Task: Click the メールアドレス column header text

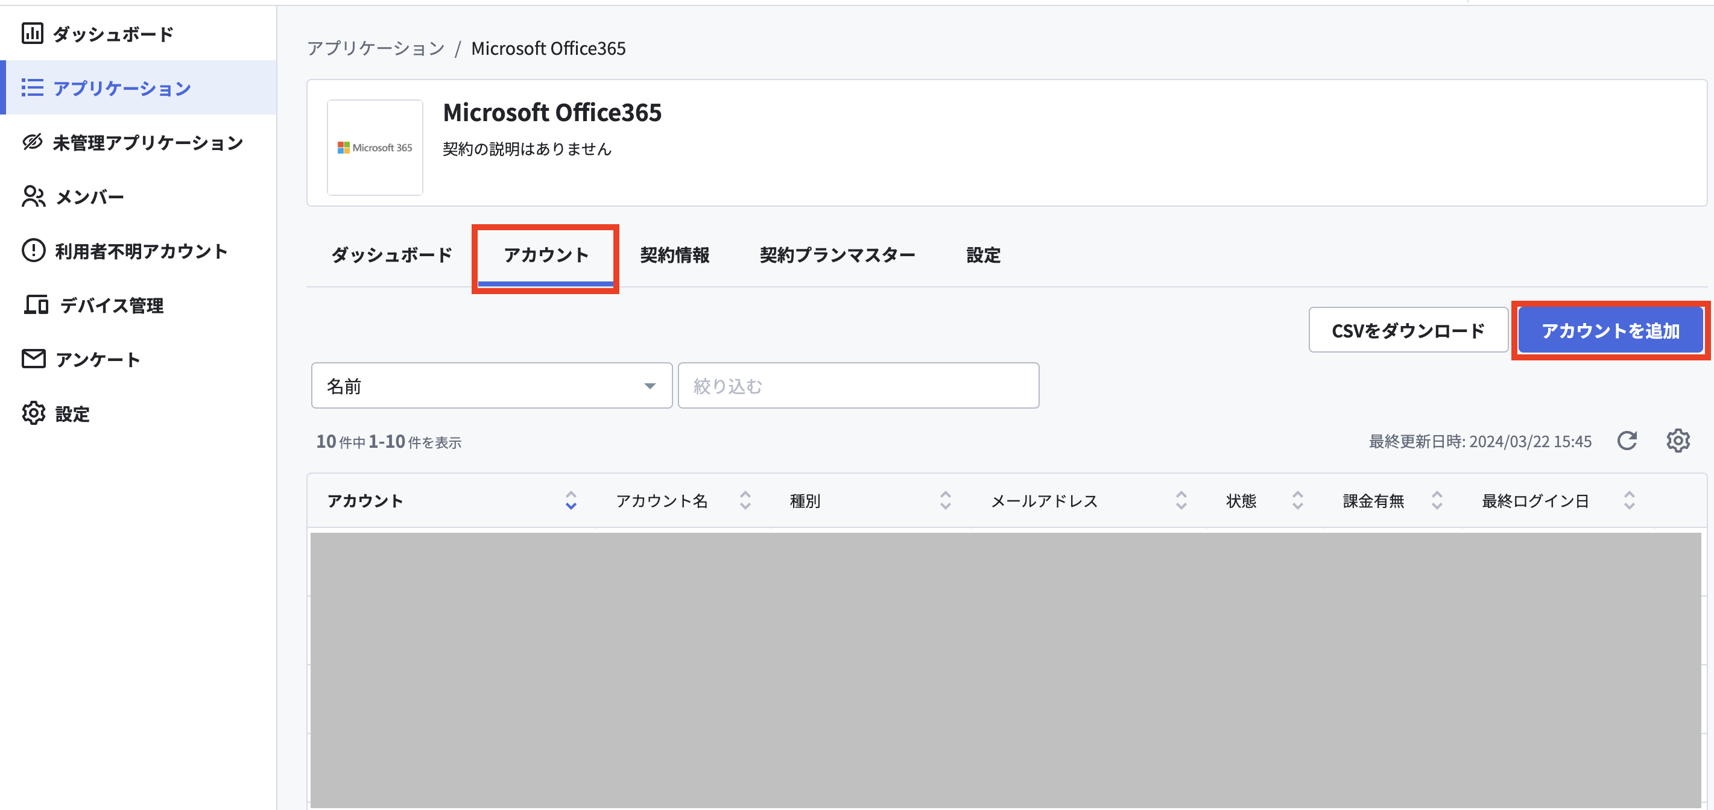Action: (1044, 501)
